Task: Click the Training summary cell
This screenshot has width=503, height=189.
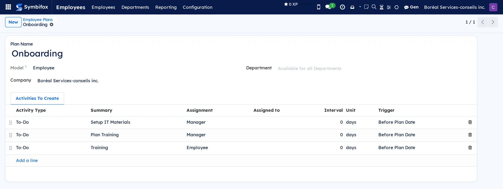Action: pyautogui.click(x=99, y=148)
